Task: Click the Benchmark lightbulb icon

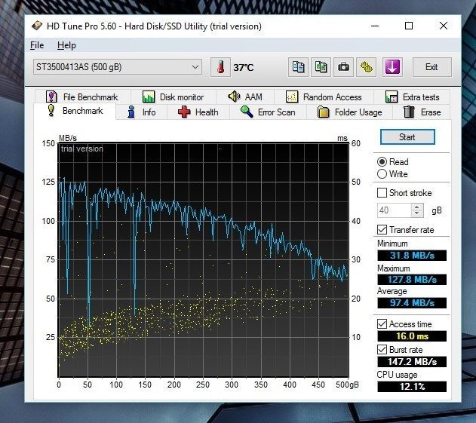Action: 51,110
